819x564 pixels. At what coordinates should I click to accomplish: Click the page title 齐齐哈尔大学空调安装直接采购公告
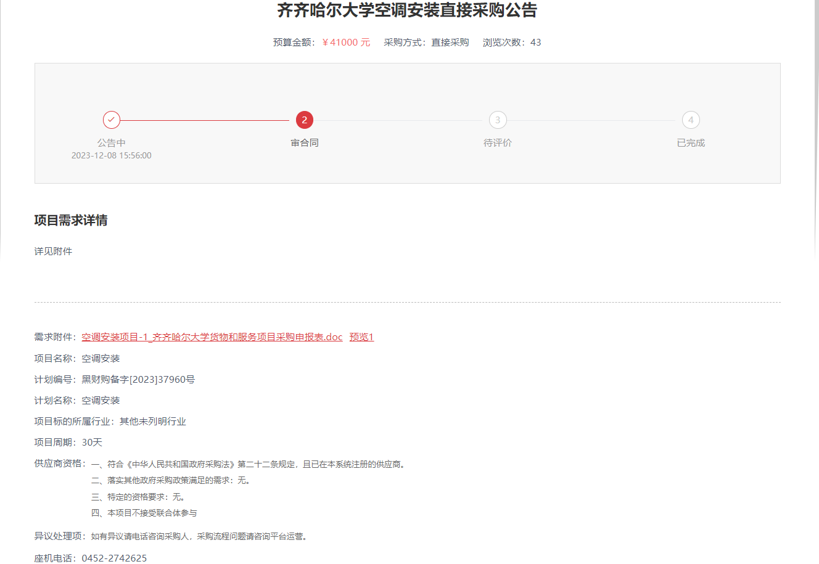point(407,10)
